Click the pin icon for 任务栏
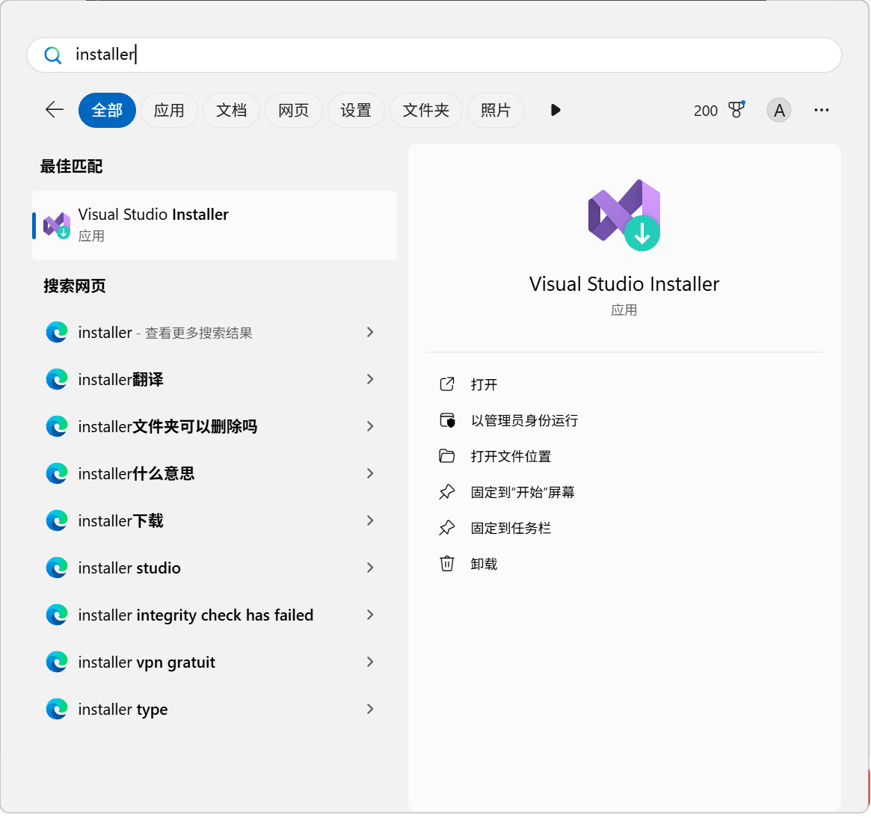 (447, 528)
